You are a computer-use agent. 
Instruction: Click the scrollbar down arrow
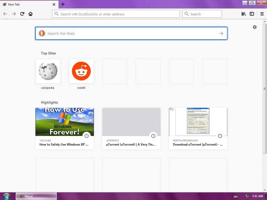coord(265,190)
